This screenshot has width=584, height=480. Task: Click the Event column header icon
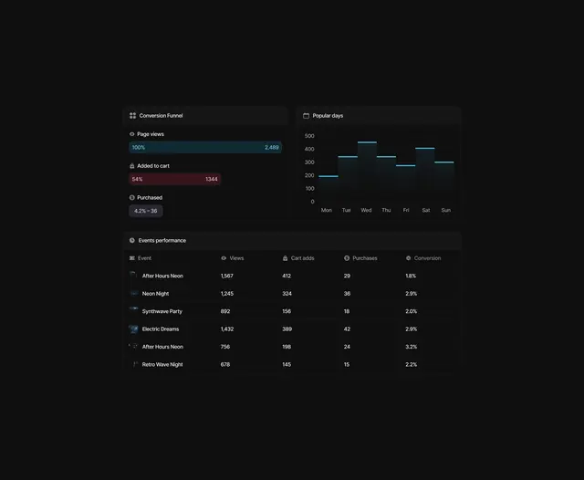click(131, 258)
